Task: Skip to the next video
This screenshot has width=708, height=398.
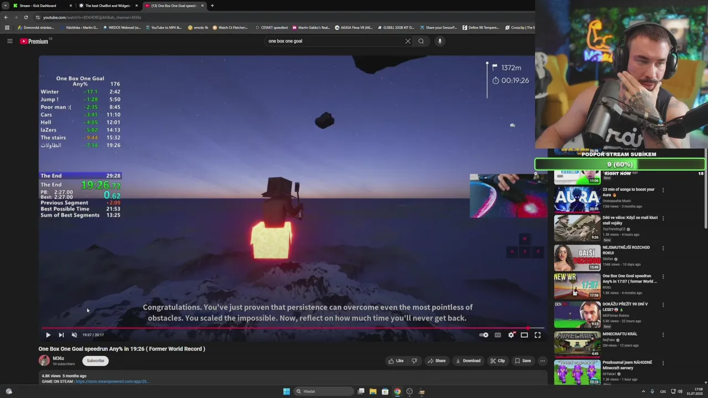Action: tap(61, 335)
